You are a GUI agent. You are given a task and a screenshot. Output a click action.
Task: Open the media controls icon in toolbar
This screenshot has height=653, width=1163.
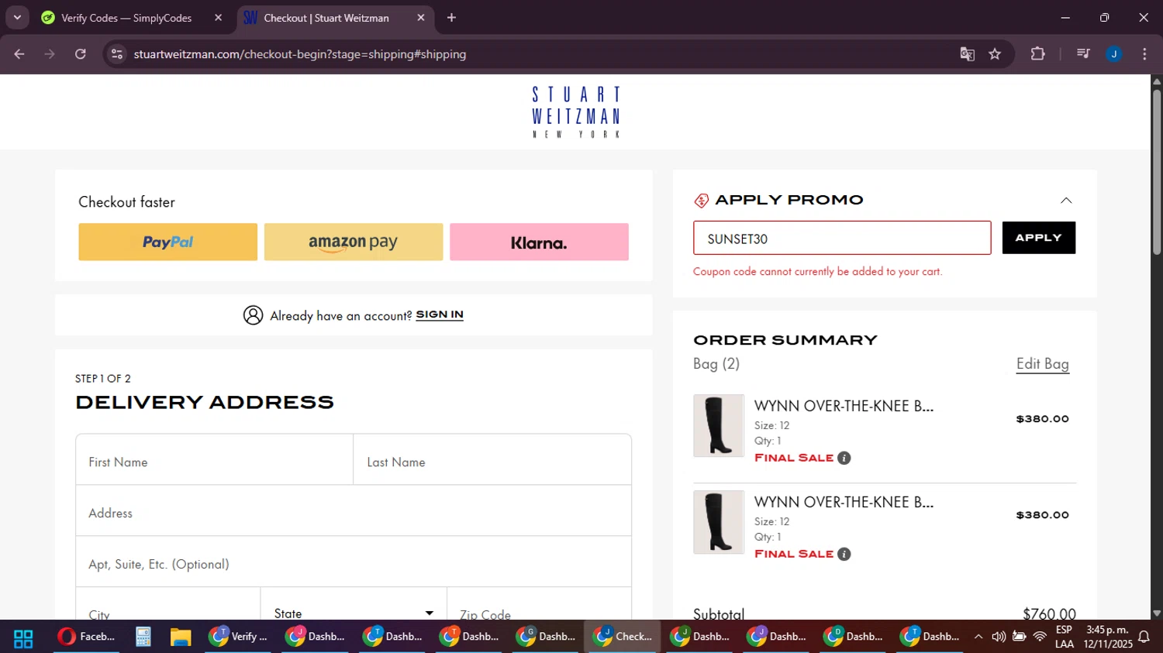[x=1083, y=54]
